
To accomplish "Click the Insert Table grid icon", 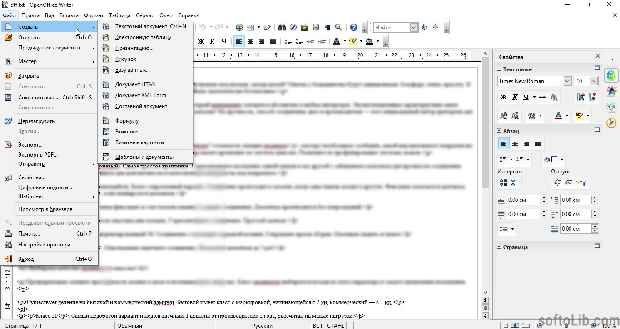I will 250,27.
